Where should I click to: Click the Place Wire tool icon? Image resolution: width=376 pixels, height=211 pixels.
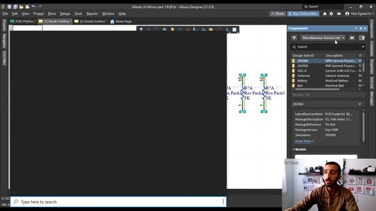[x=180, y=30]
